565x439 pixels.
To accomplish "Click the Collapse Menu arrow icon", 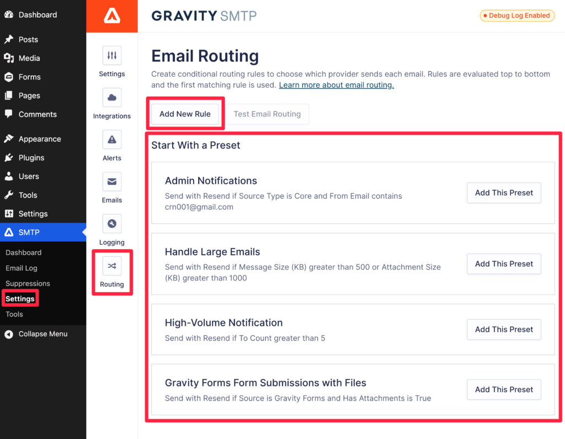I will [9, 334].
